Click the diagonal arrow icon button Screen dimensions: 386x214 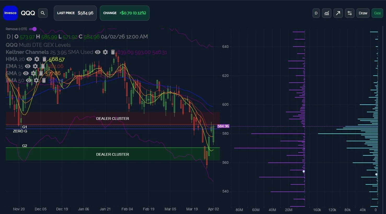tap(338, 13)
